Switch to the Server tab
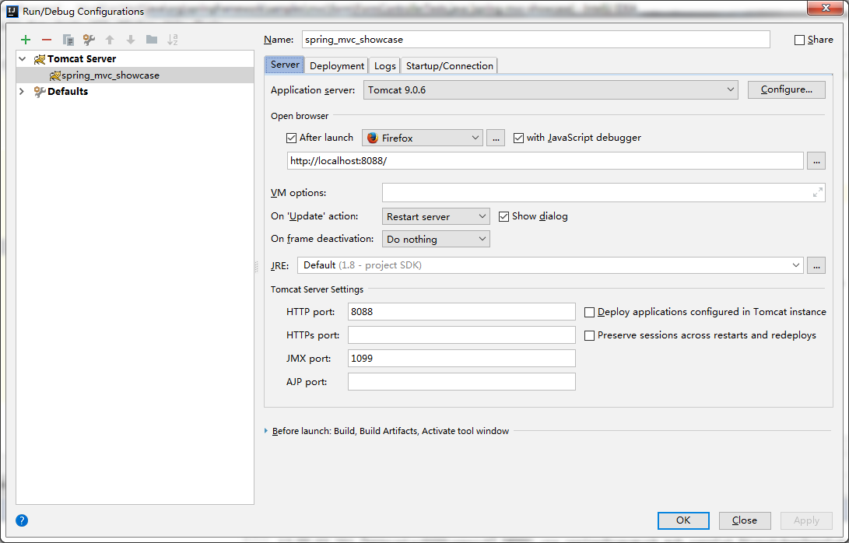 coord(285,65)
